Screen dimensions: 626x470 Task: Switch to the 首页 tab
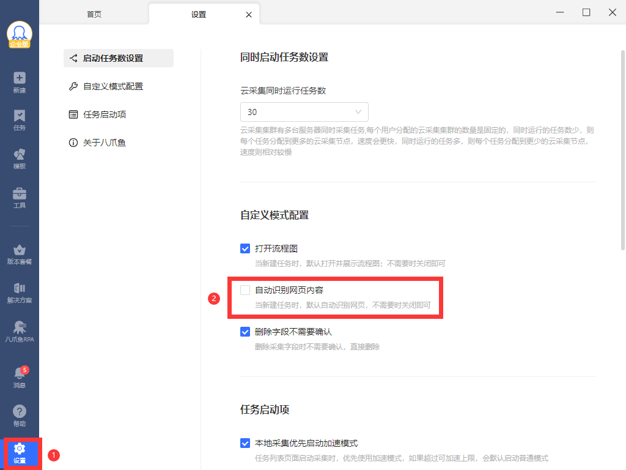94,15
